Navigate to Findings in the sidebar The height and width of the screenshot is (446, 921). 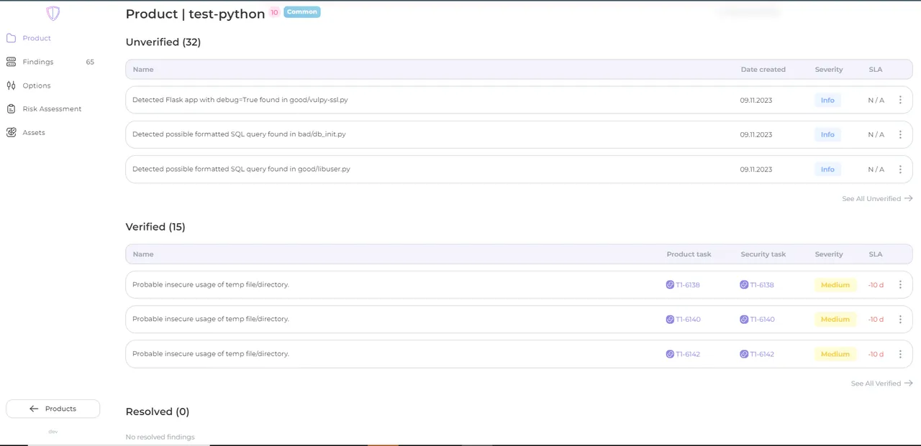[x=37, y=61]
